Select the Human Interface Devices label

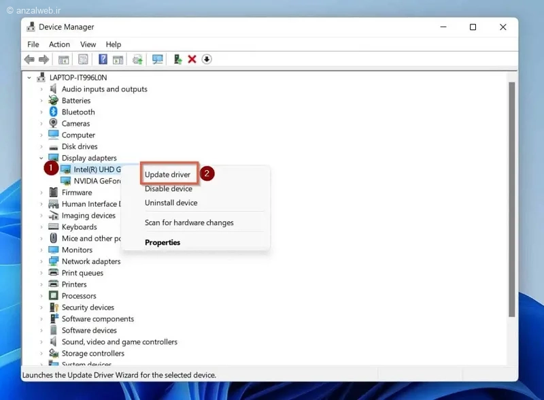[x=91, y=204]
